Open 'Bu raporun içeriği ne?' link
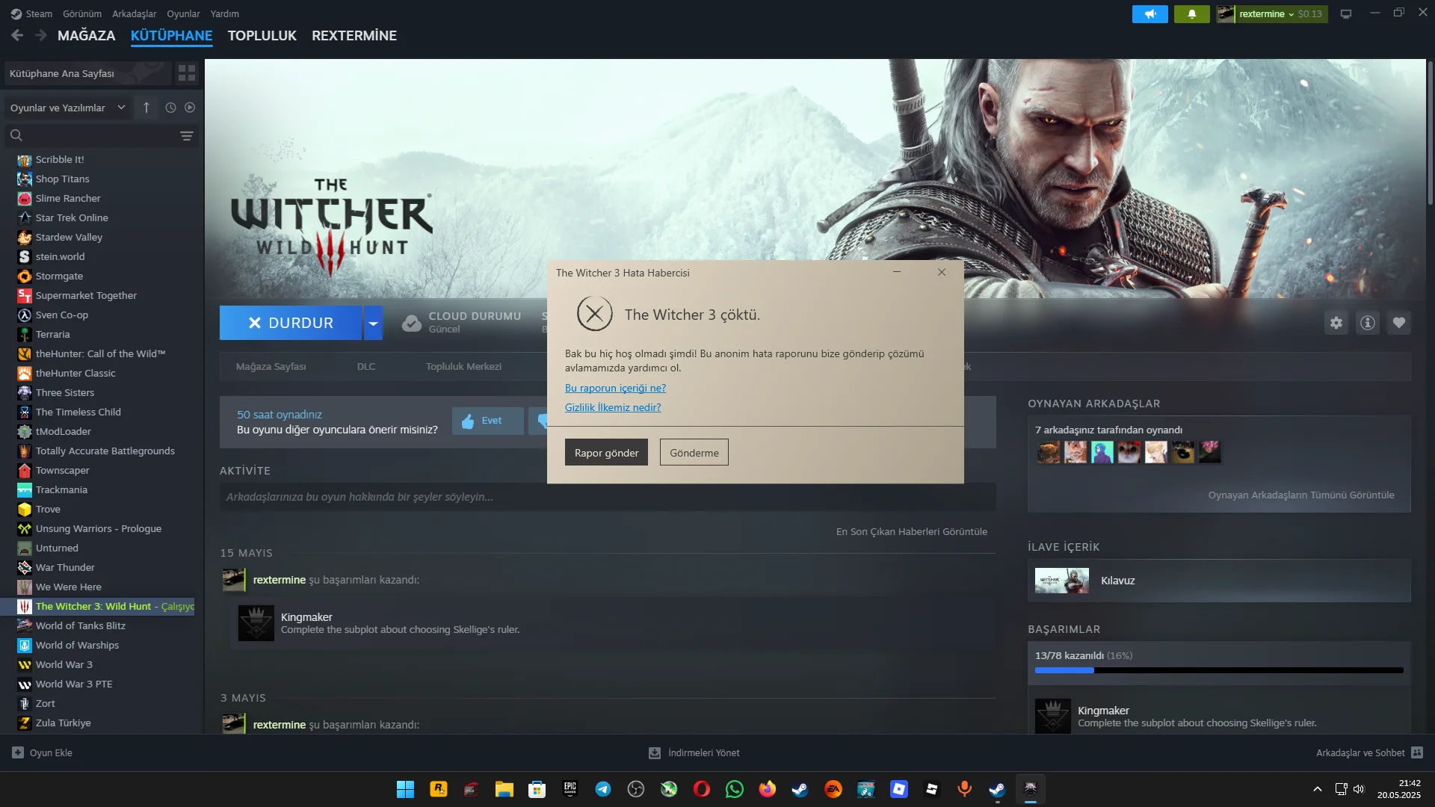 click(615, 388)
